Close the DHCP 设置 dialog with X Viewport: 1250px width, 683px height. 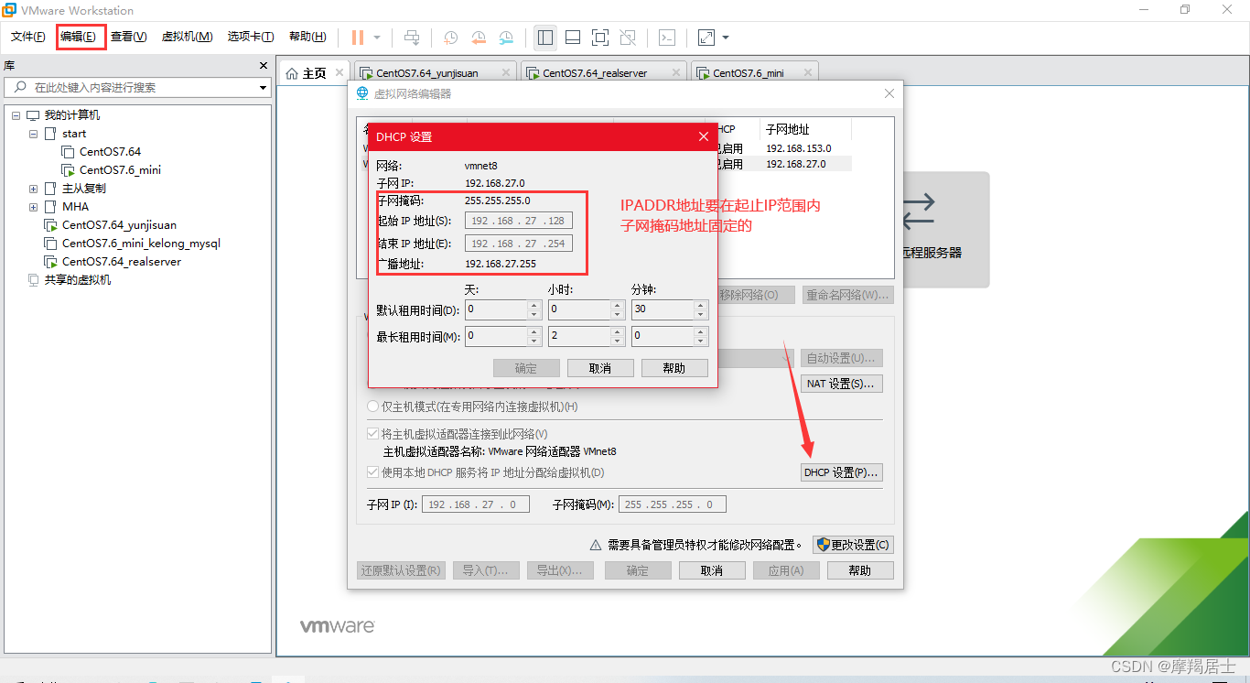[x=704, y=136]
